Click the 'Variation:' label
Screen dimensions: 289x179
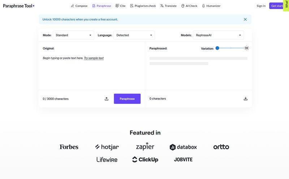tap(207, 49)
